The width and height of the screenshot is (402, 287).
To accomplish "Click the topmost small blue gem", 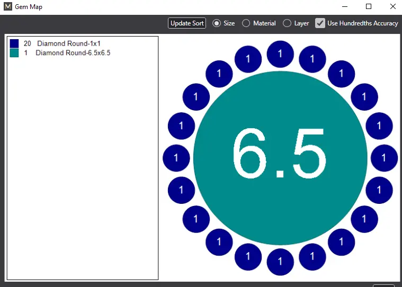I will click(280, 54).
